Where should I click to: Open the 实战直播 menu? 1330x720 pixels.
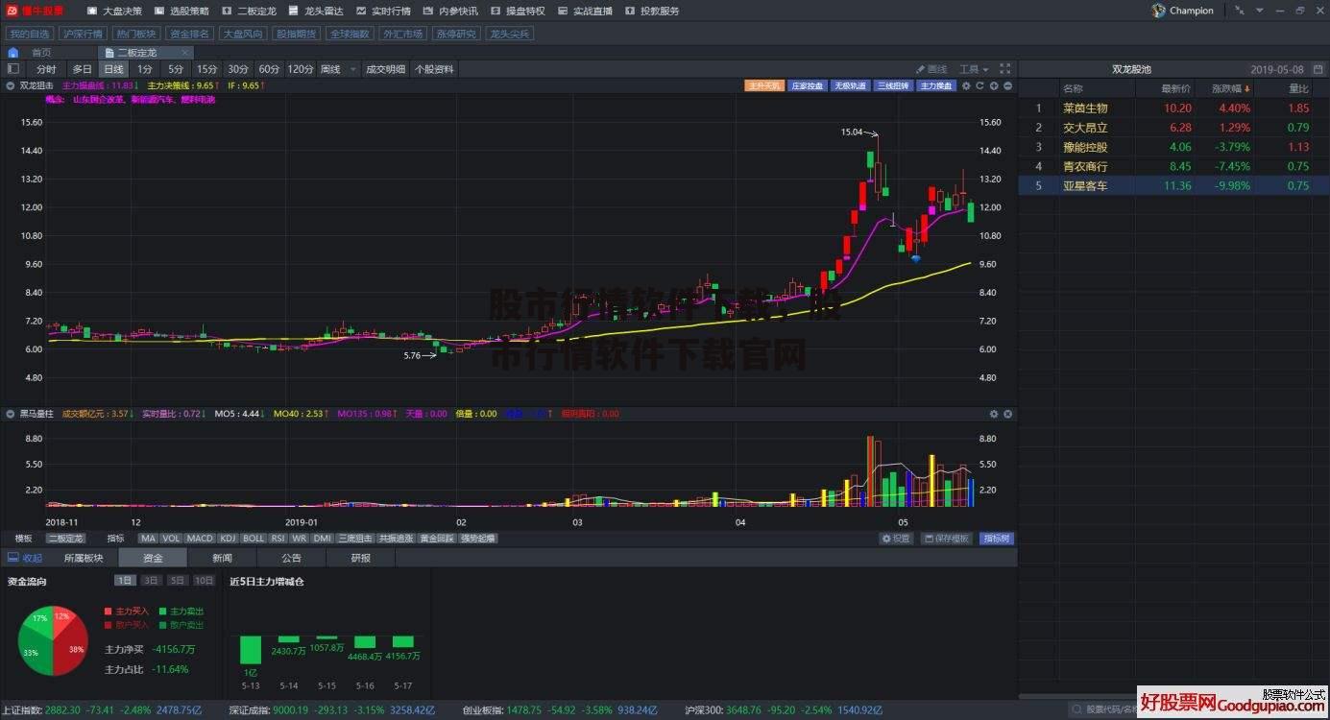point(586,11)
